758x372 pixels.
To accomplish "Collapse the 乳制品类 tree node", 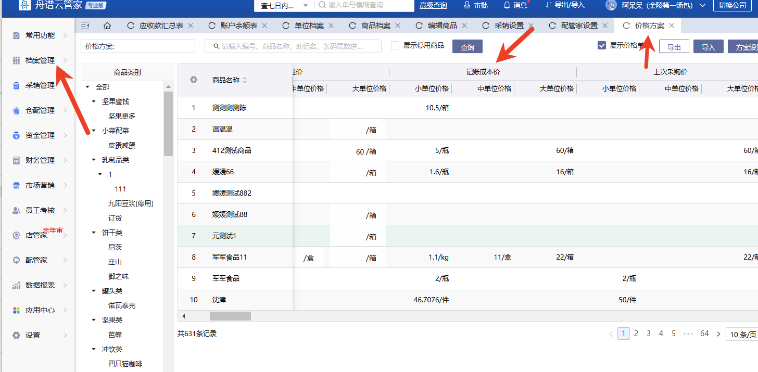I will pyautogui.click(x=94, y=160).
